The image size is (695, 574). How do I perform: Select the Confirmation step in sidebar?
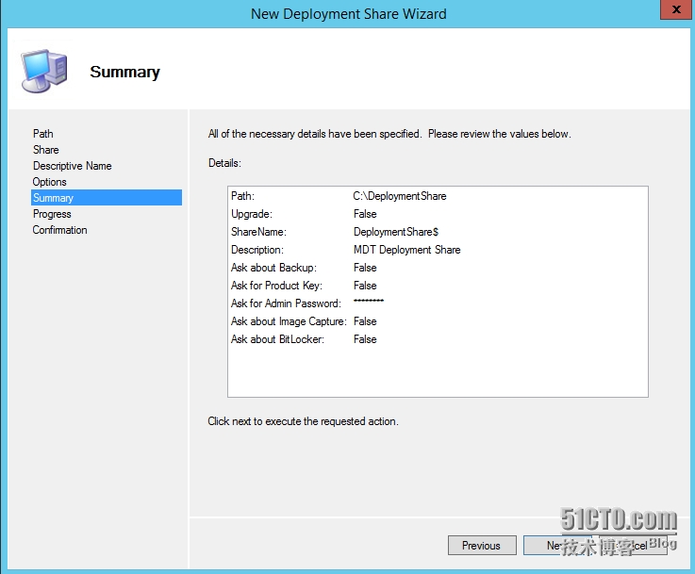[59, 230]
